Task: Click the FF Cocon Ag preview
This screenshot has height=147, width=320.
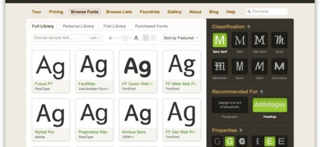Action: tap(138, 67)
